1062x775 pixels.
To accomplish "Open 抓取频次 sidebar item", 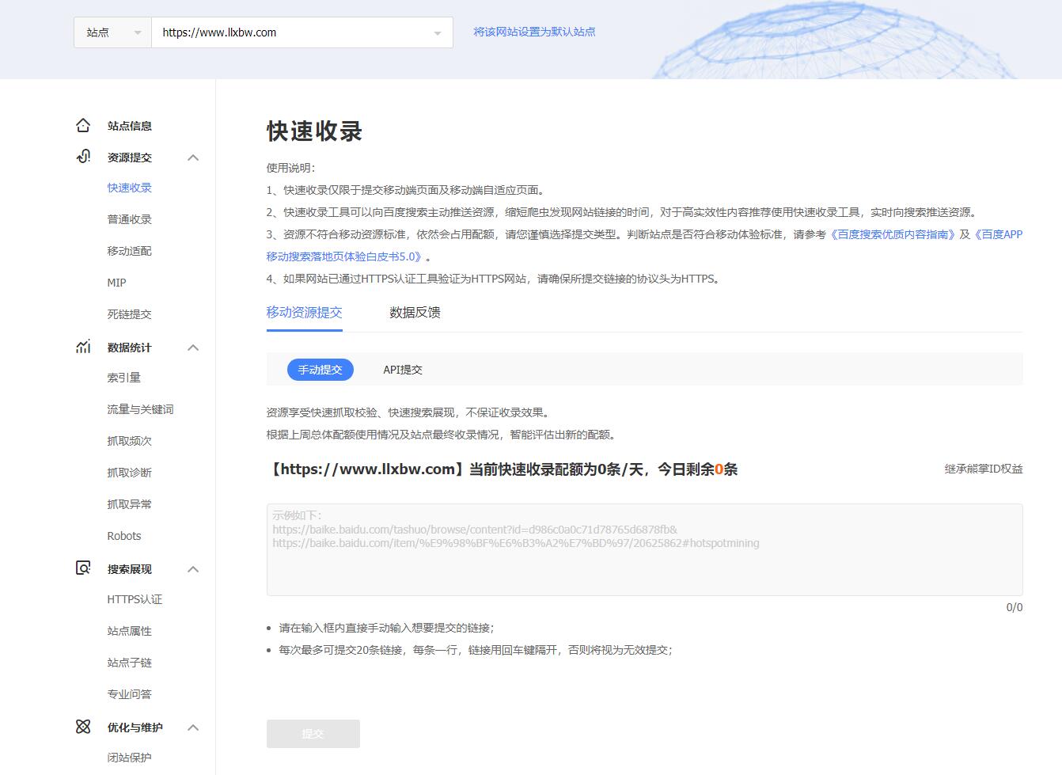I will pos(130,441).
